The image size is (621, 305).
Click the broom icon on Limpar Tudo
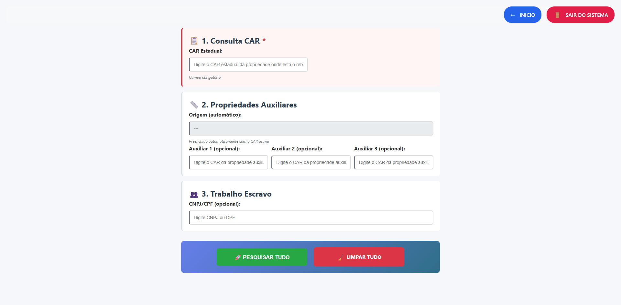(x=341, y=257)
